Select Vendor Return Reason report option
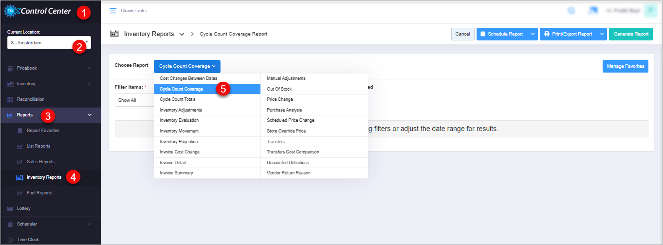663x245 pixels. (x=288, y=173)
